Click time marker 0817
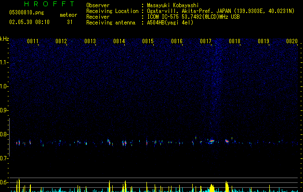Screen dimensions: 303x192 click(206, 41)
